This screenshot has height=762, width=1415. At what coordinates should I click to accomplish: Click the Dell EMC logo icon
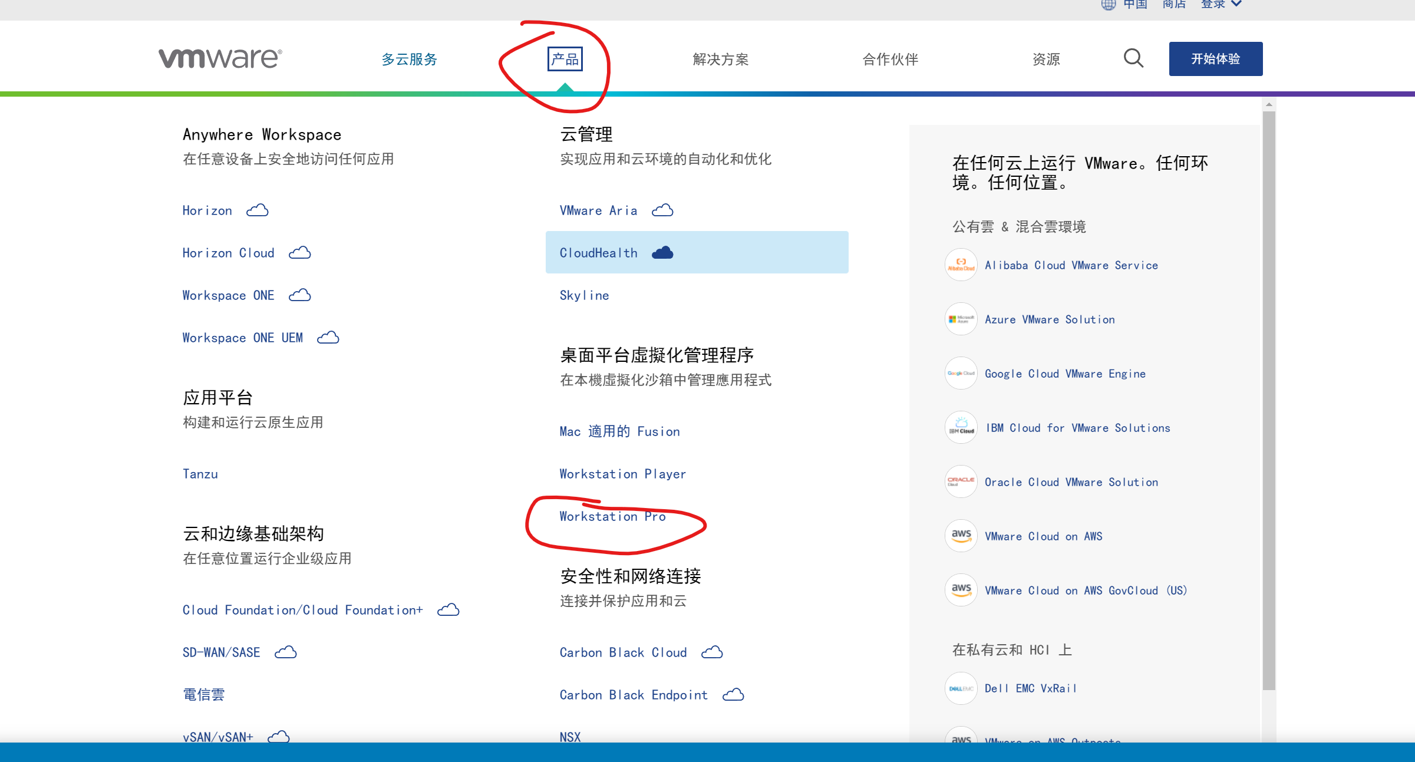pos(961,688)
